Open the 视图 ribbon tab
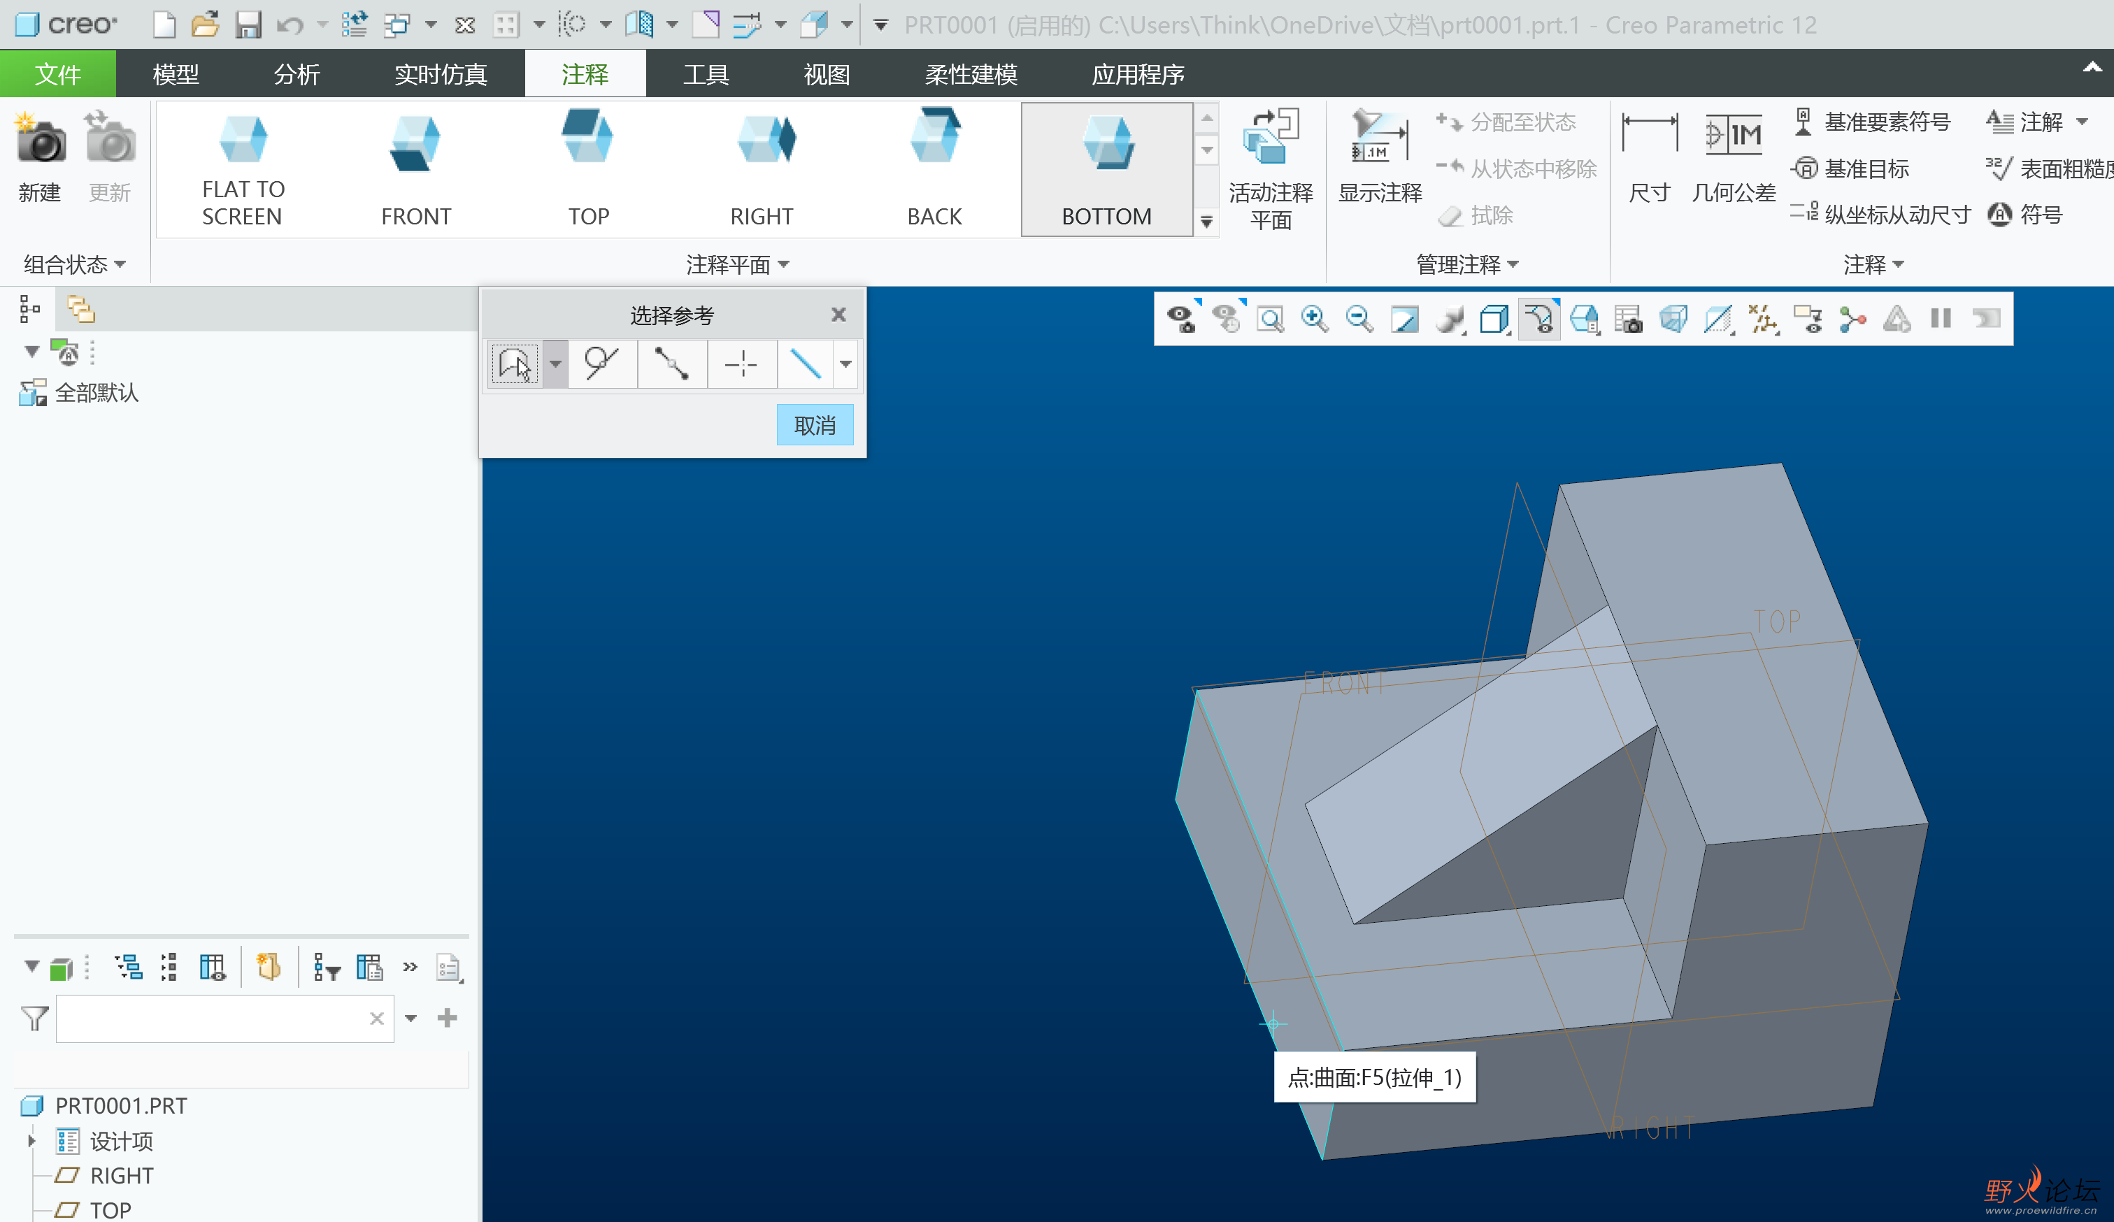 (827, 74)
